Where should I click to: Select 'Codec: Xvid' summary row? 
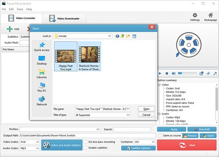click(173, 88)
